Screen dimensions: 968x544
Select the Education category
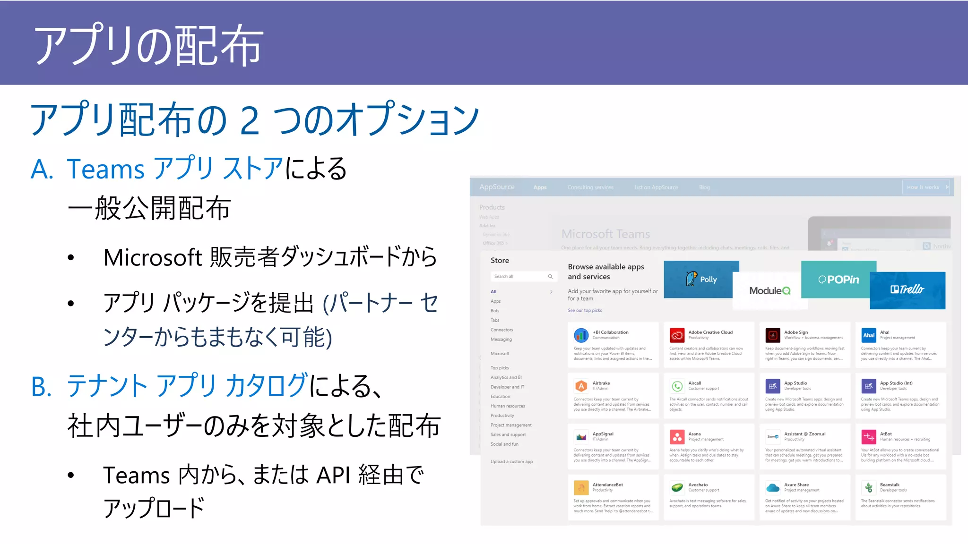[500, 397]
